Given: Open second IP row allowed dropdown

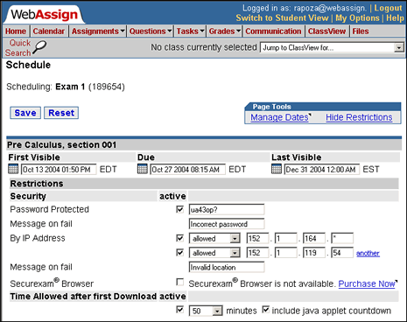Looking at the screenshot, I should [x=214, y=253].
